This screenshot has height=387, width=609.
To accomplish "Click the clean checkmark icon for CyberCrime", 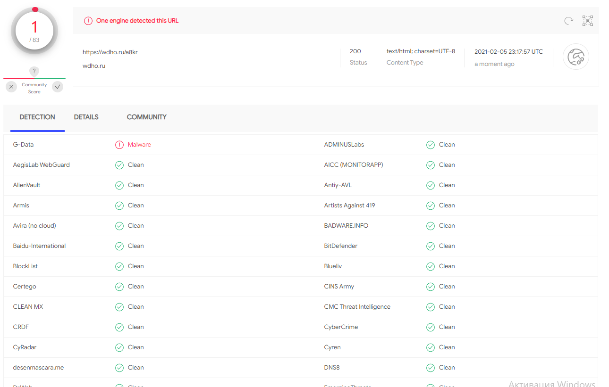I will pos(431,327).
